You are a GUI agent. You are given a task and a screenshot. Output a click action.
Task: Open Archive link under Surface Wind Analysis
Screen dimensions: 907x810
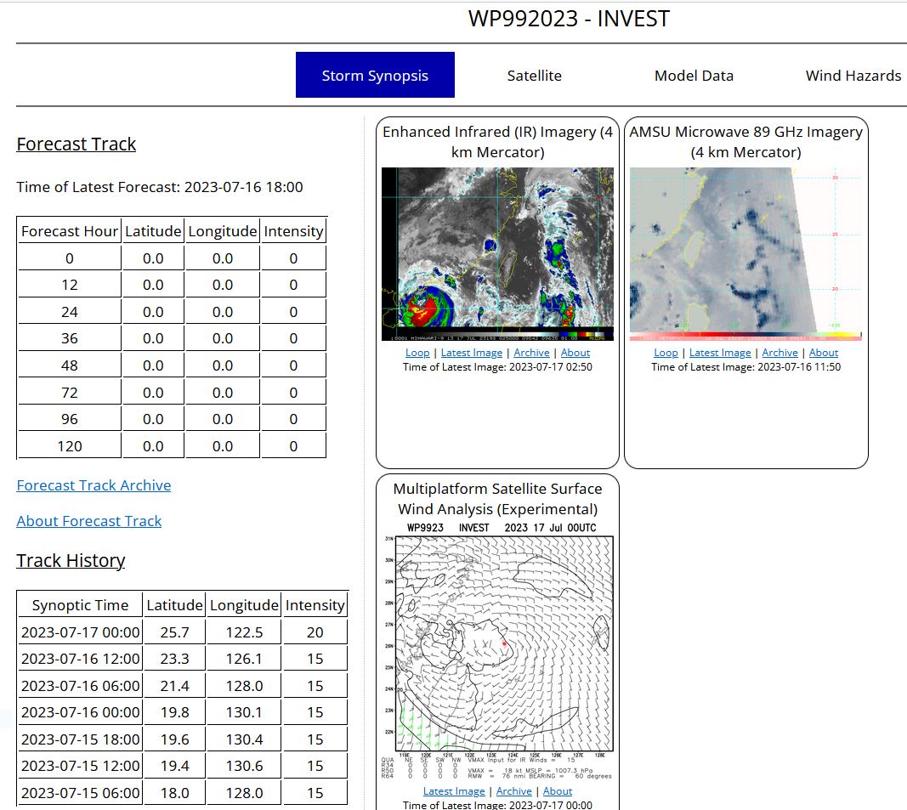point(513,791)
